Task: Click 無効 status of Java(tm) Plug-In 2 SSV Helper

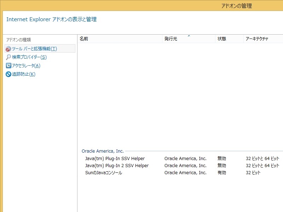Action: [x=222, y=165]
